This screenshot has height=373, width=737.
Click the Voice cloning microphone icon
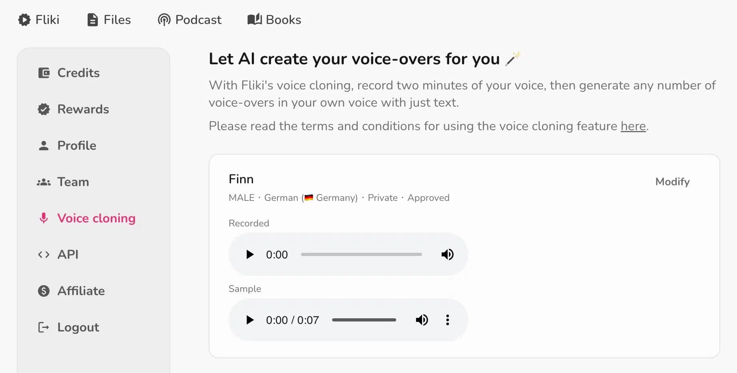(44, 218)
